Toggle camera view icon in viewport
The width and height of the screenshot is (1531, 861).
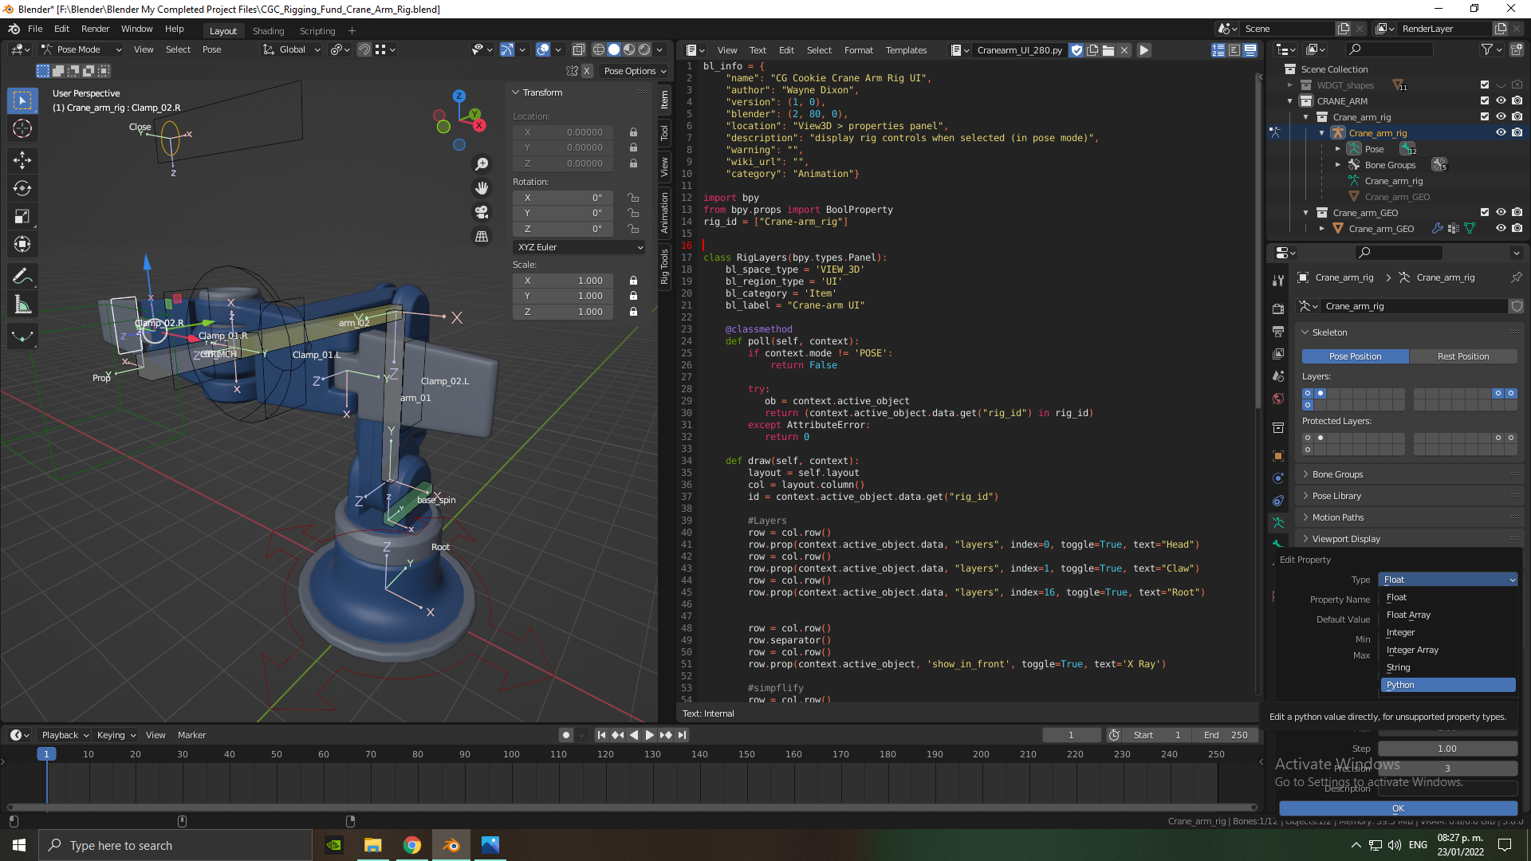coord(482,212)
